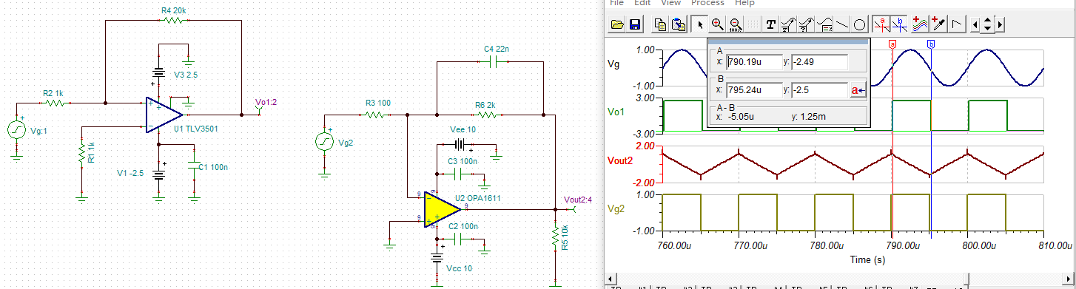Select the Text annotation tool
1076x289 pixels.
coord(771,24)
